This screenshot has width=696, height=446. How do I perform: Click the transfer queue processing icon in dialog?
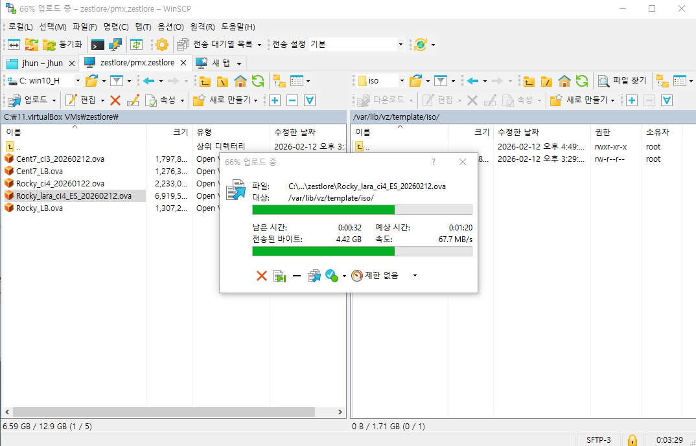coord(314,276)
